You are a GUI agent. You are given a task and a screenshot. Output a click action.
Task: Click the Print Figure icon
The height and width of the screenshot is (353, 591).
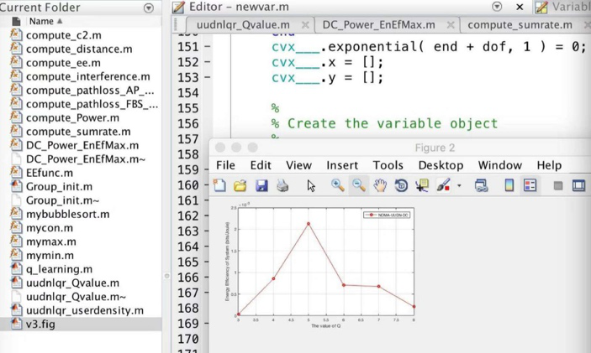pyautogui.click(x=282, y=185)
